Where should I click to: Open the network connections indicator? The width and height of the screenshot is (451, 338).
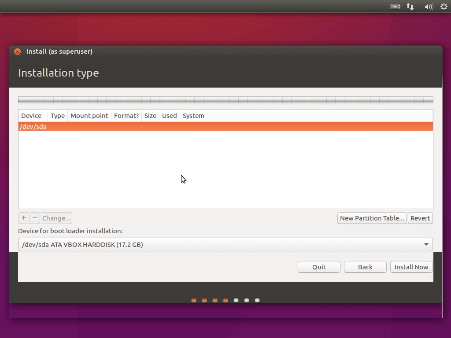410,7
